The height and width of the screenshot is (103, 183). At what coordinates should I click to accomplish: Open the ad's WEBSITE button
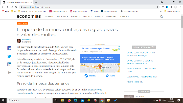click(90, 76)
